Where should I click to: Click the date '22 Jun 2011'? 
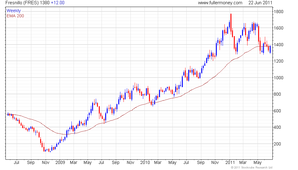coord(260,3)
